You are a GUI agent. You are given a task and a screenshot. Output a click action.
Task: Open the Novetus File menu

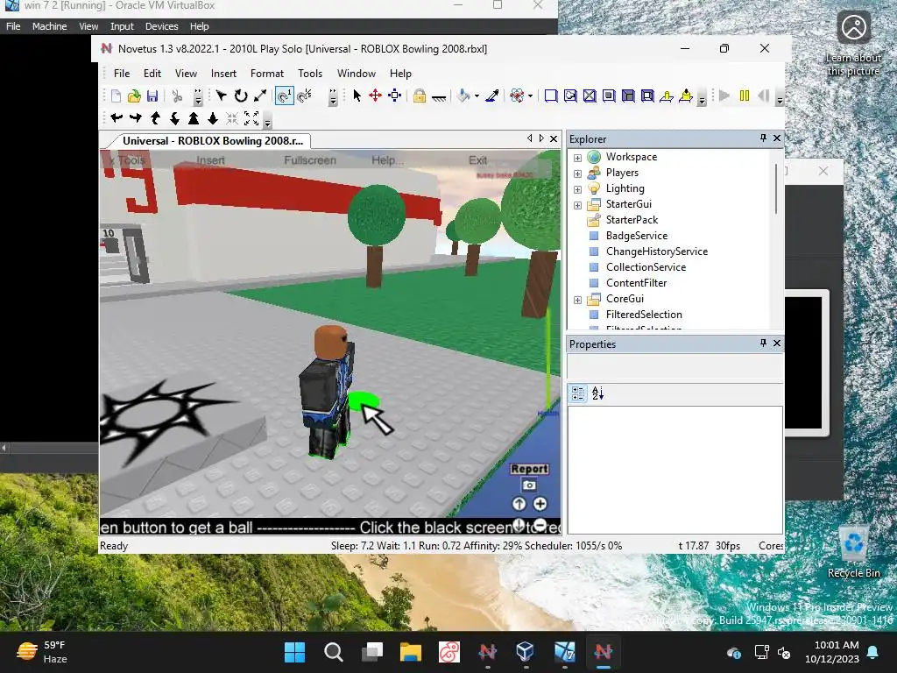pos(122,74)
